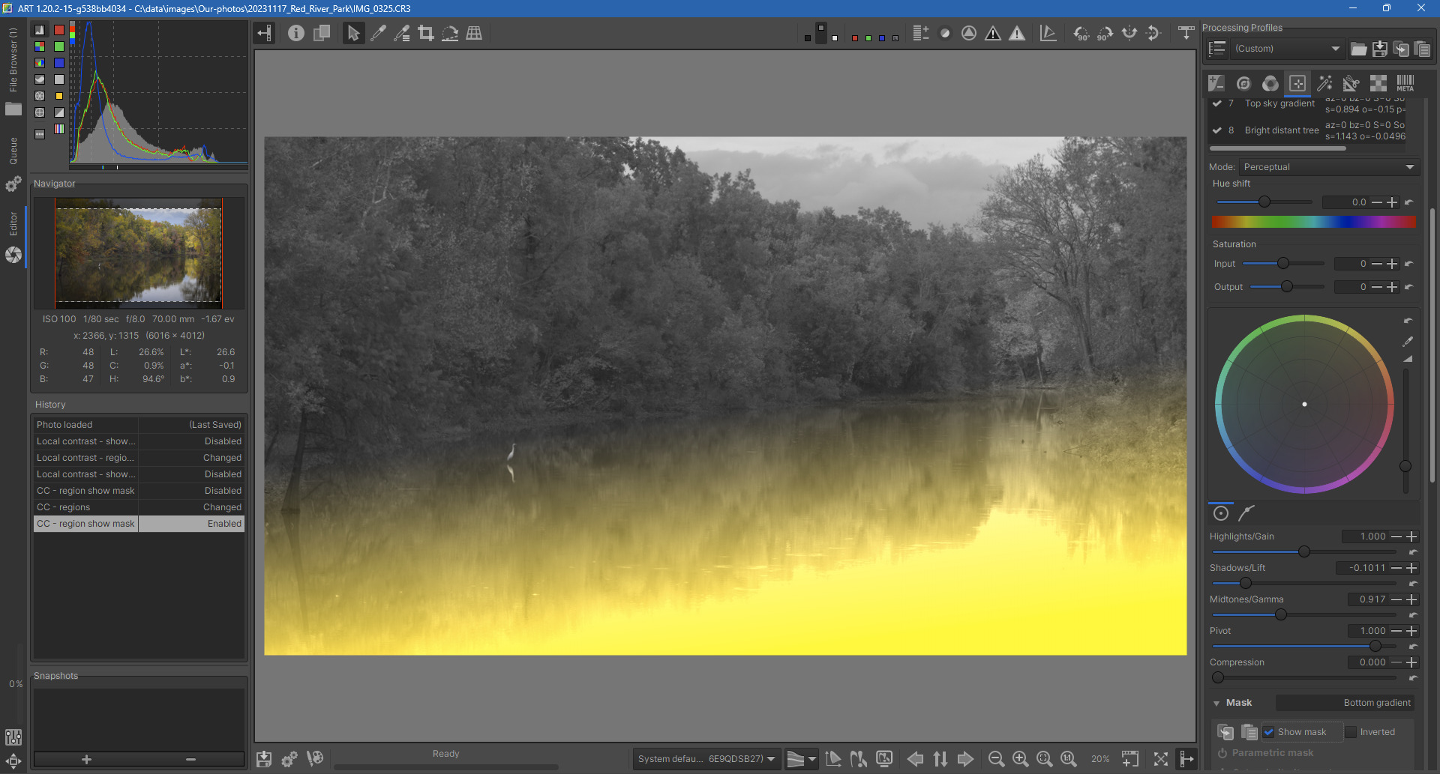The width and height of the screenshot is (1440, 774).
Task: Click the color wheel center point
Action: tap(1305, 405)
